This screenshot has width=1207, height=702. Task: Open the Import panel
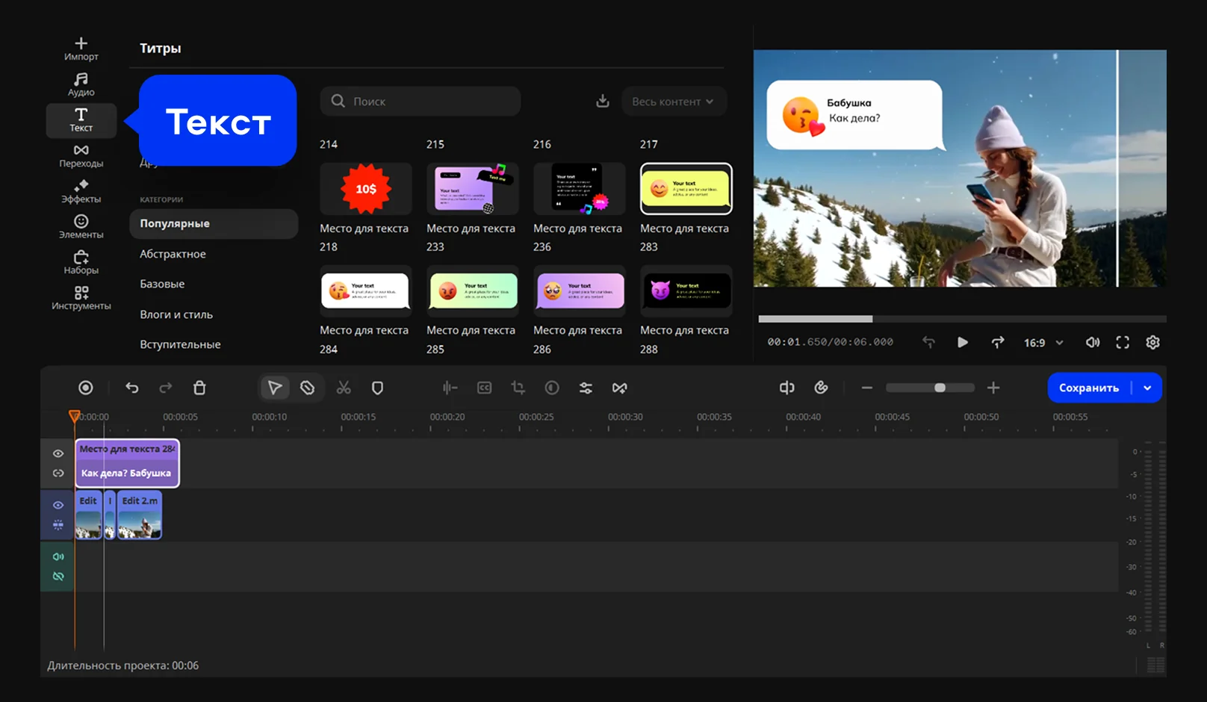pyautogui.click(x=81, y=49)
